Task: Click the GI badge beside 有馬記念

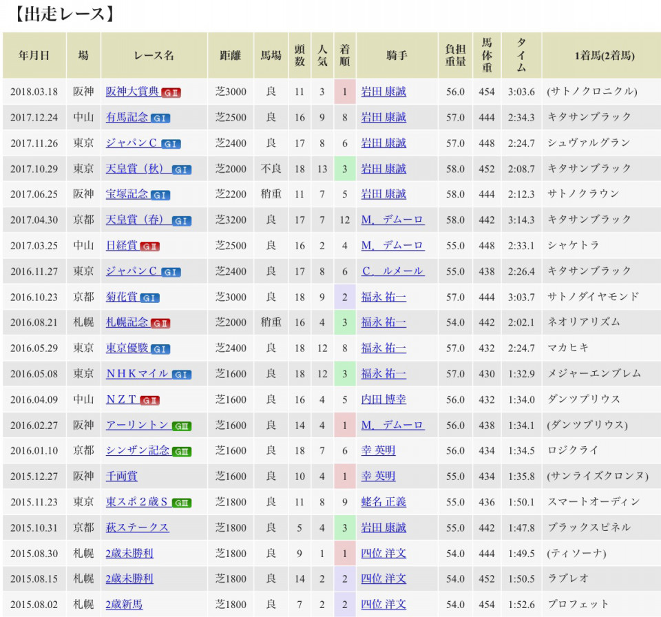Action: click(x=160, y=118)
